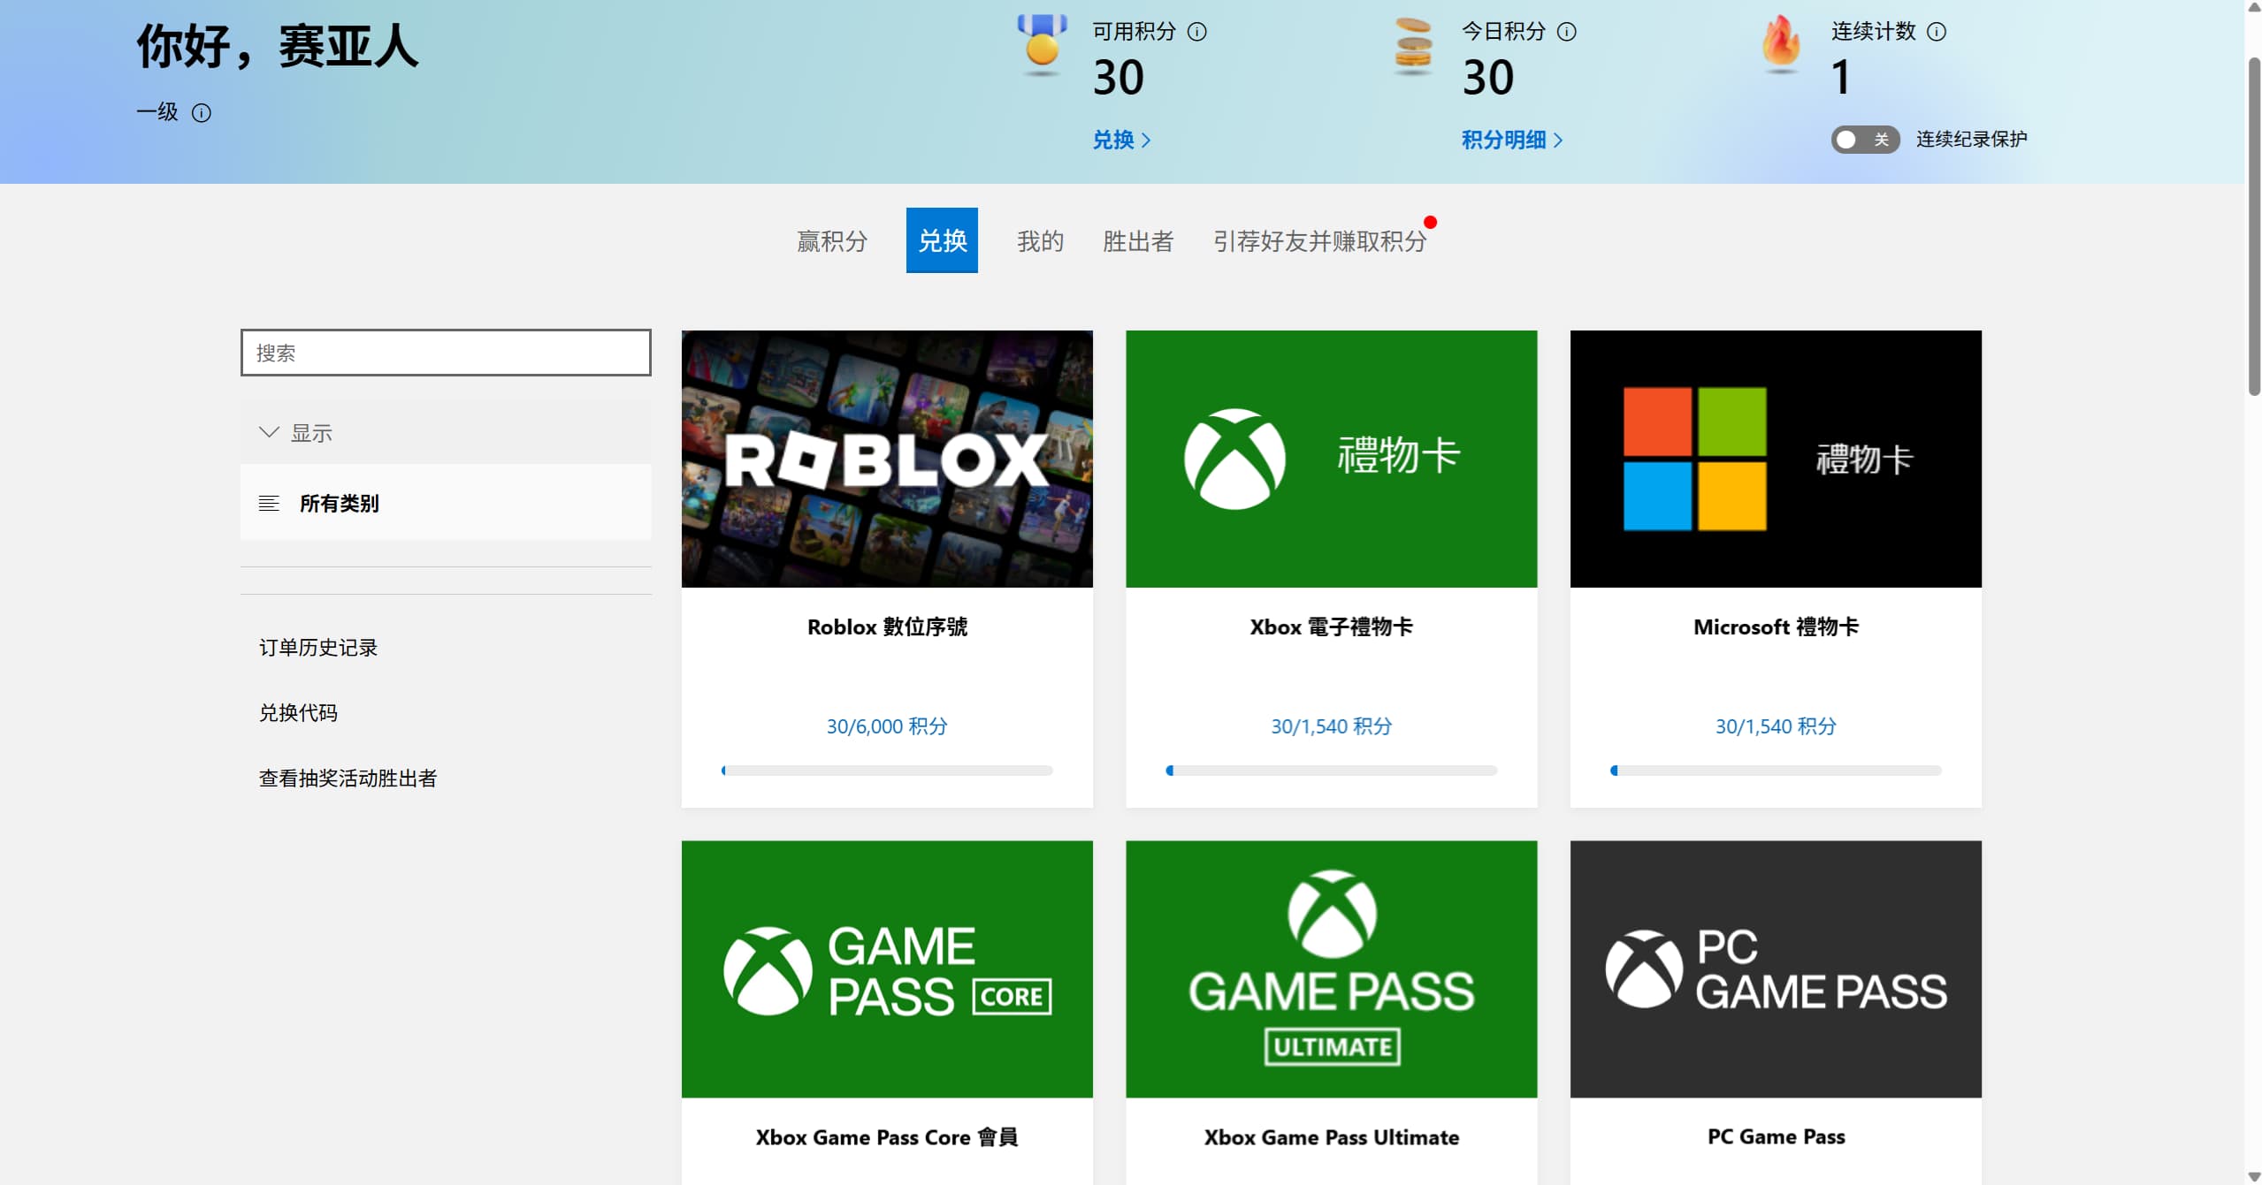Click the 你好，赛亚人 greeting heading
The height and width of the screenshot is (1185, 2262).
pos(277,46)
